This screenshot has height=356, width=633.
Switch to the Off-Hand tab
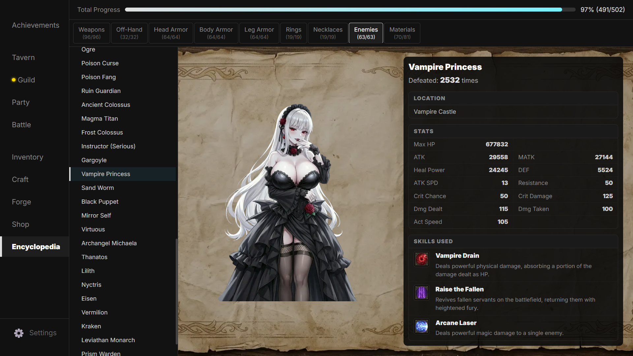click(129, 33)
